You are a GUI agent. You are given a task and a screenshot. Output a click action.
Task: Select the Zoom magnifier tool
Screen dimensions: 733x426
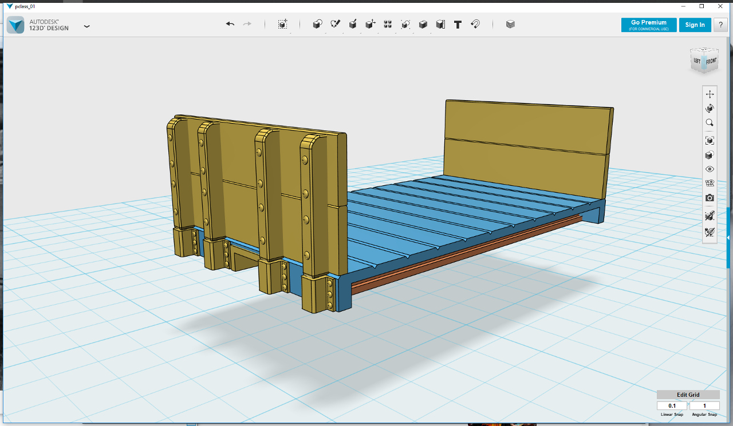pyautogui.click(x=710, y=123)
